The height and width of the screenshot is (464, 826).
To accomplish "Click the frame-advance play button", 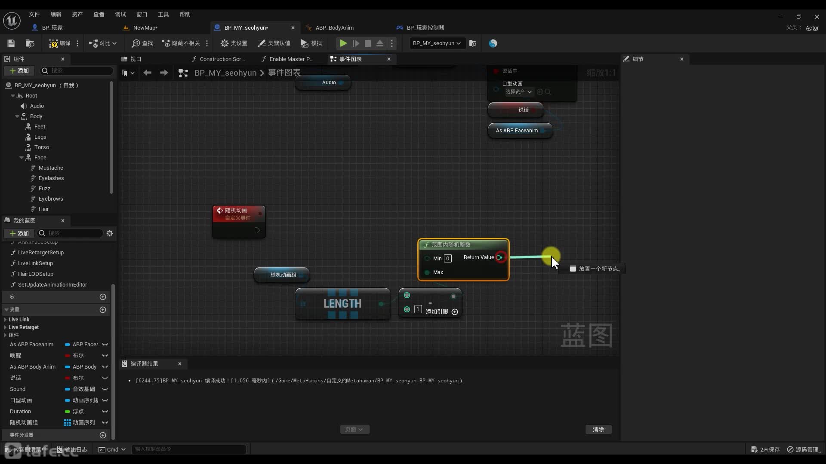I will [355, 43].
